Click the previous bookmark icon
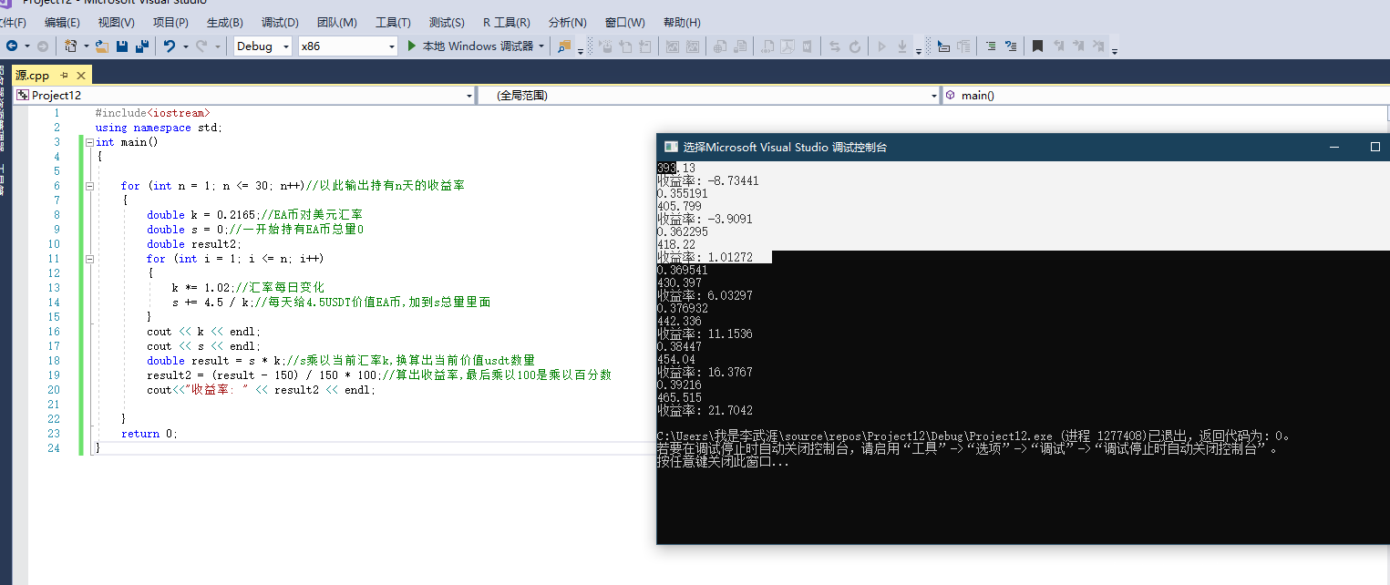The image size is (1390, 585). 1058,46
